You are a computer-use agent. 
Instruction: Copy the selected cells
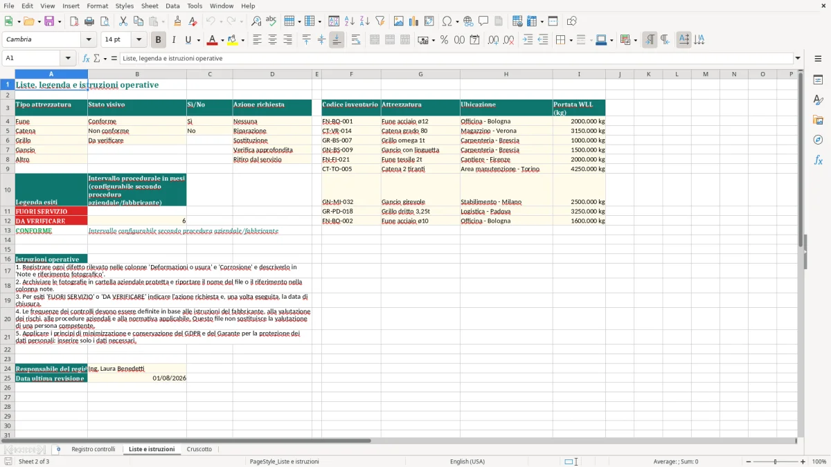click(x=138, y=21)
